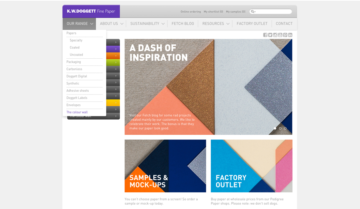The image size is (360, 209).
Task: Click the purple sidebar category bar
Action: 113,49
